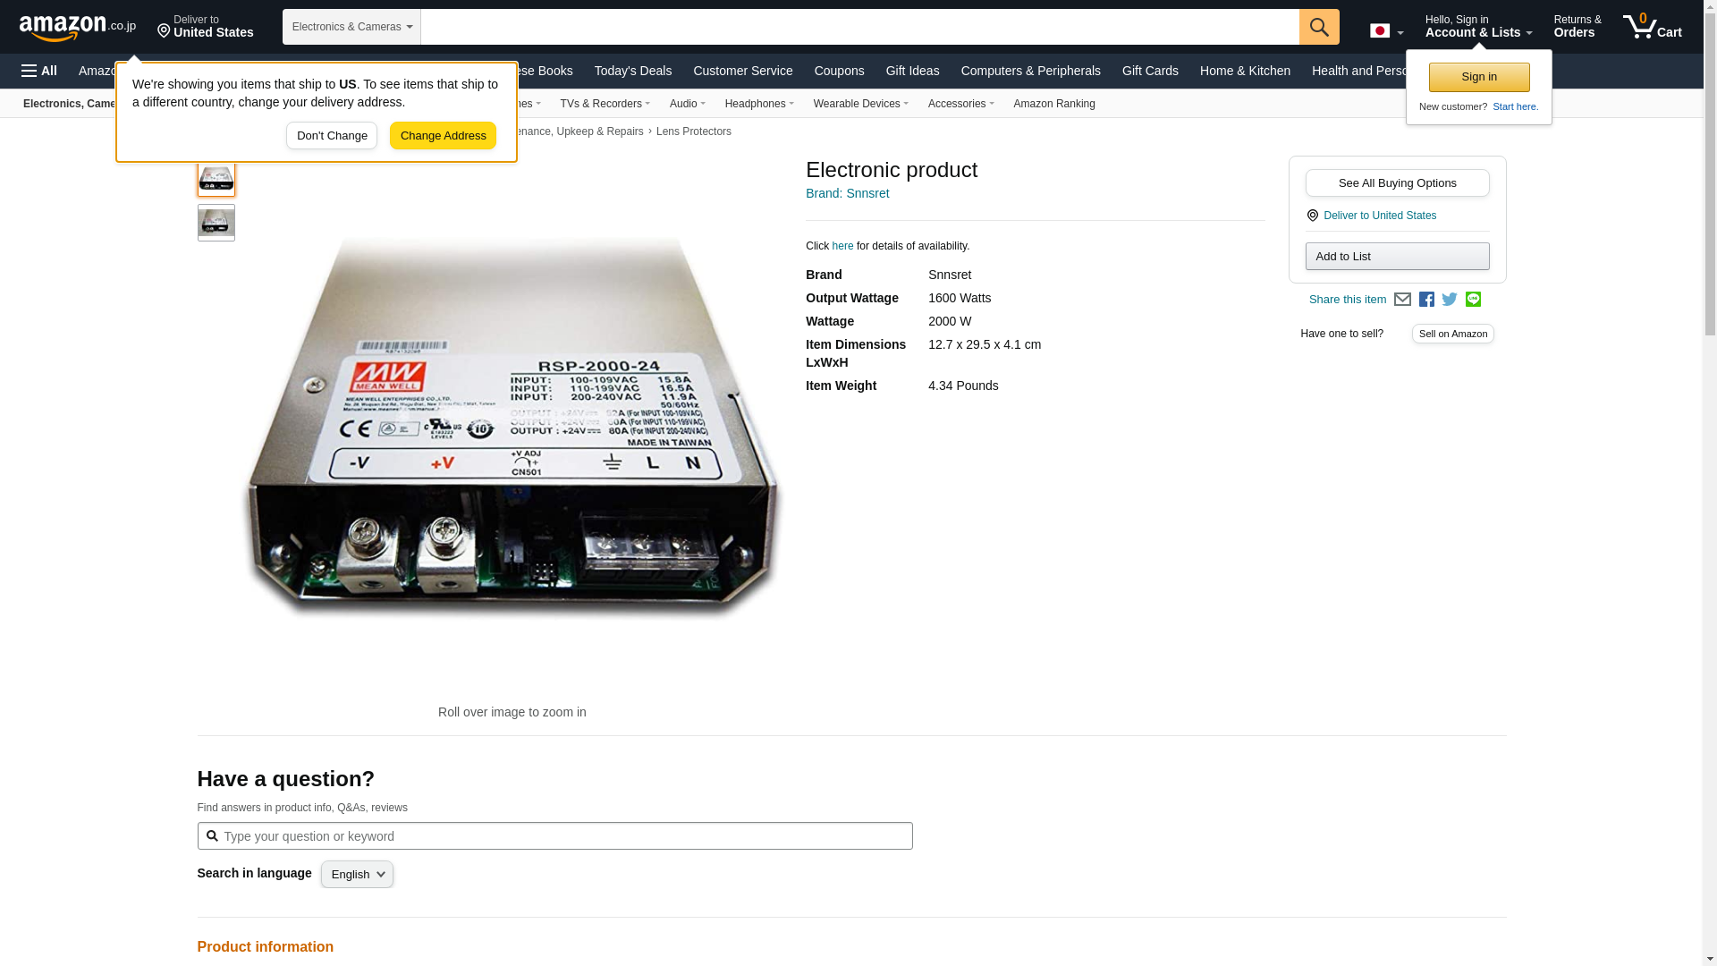Expand the Headphones submenu
The width and height of the screenshot is (1717, 966).
tap(758, 104)
